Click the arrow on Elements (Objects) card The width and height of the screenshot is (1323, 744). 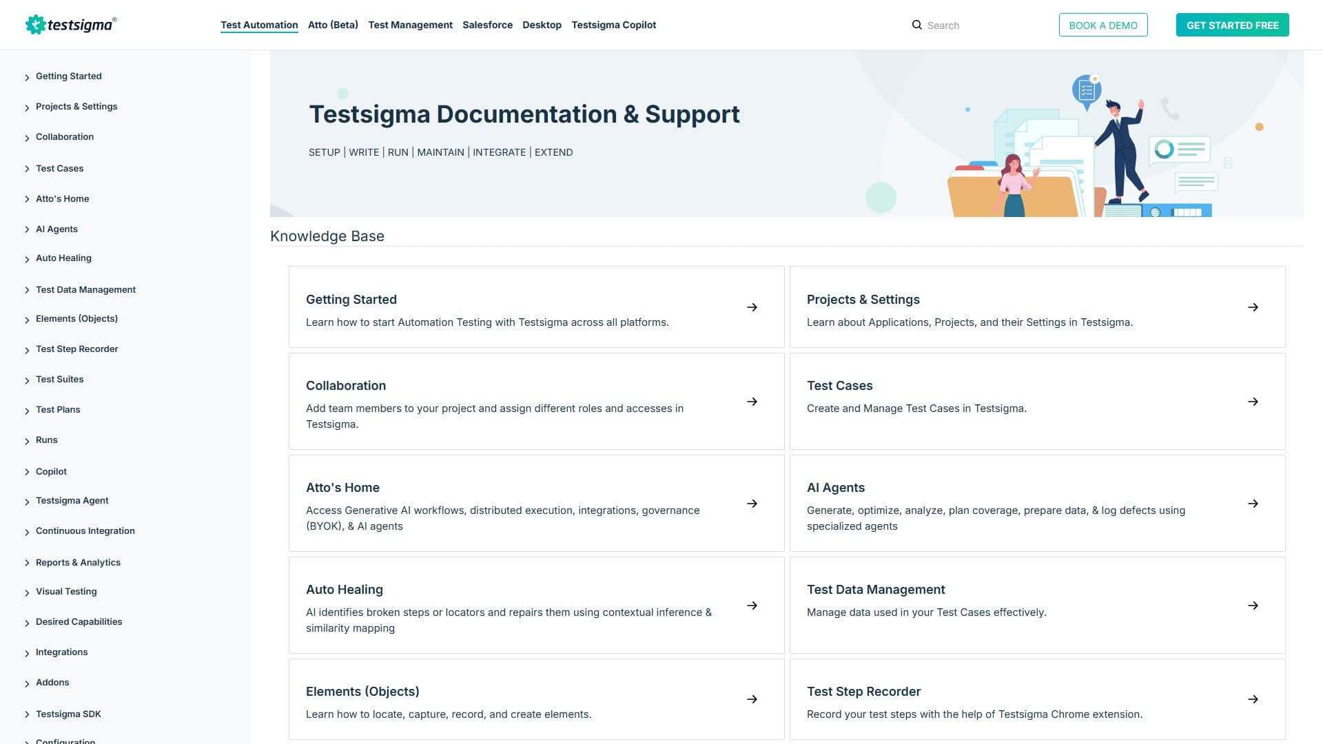[x=752, y=699]
